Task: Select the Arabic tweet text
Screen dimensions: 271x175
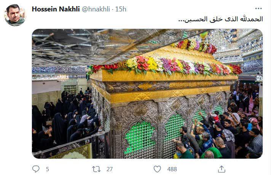Action: (x=220, y=19)
